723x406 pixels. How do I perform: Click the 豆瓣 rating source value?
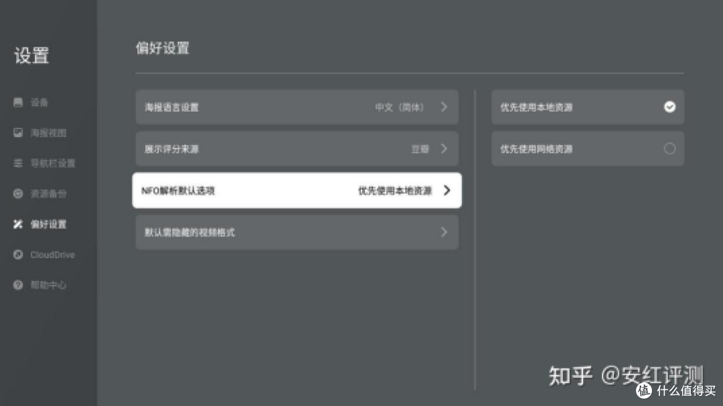pos(420,149)
